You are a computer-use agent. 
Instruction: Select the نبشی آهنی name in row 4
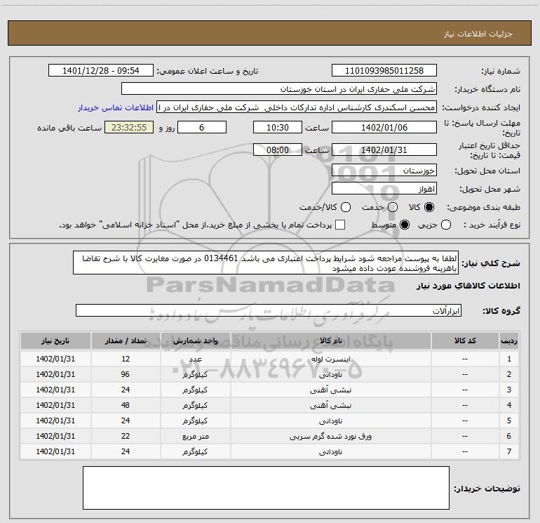[330, 406]
